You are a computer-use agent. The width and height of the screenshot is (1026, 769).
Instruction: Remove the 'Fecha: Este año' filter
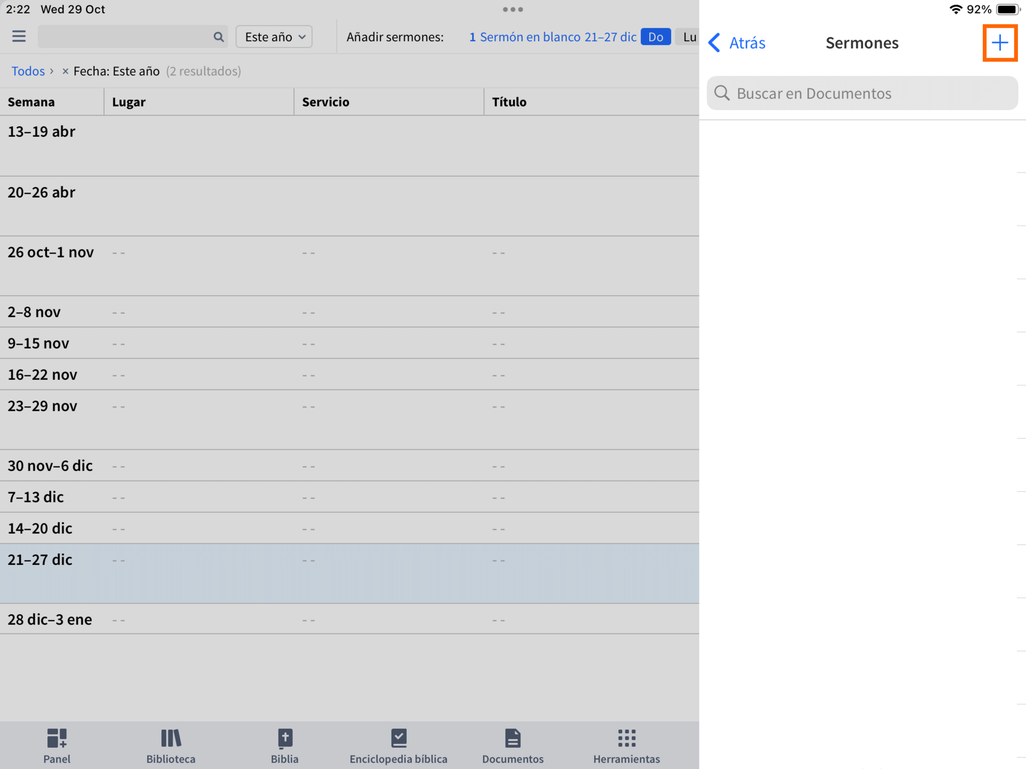65,71
